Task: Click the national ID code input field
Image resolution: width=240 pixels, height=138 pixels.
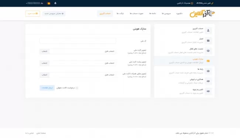Action: pos(78,41)
